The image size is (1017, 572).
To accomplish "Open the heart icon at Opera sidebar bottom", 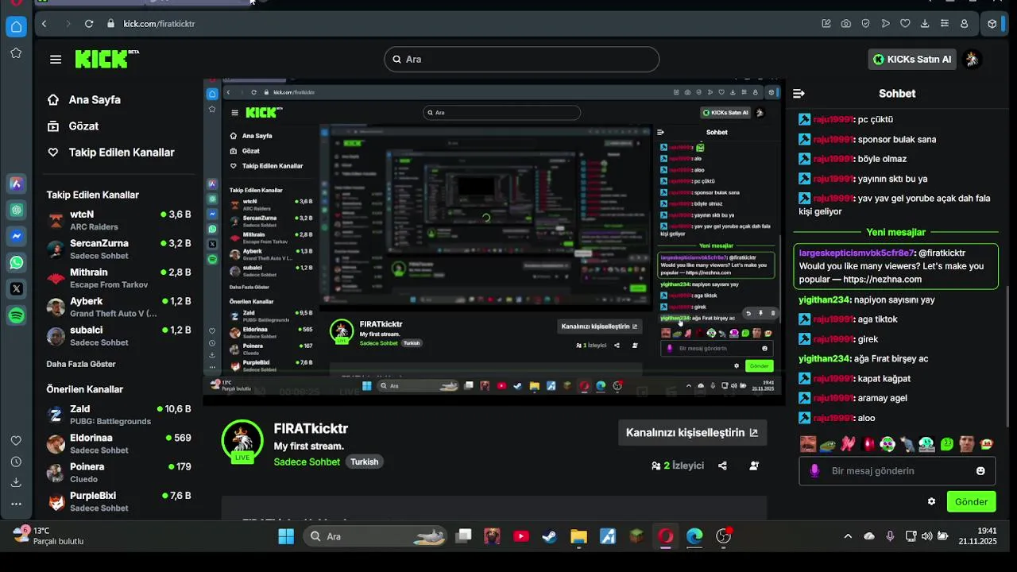I will (x=16, y=441).
